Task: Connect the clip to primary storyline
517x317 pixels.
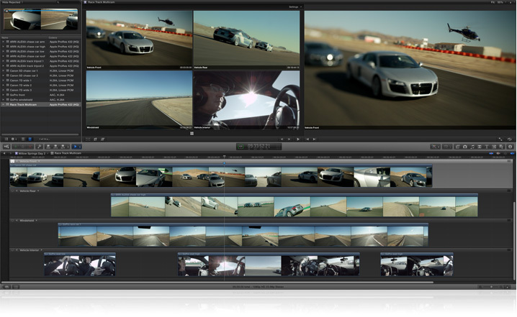Action: click(x=48, y=147)
